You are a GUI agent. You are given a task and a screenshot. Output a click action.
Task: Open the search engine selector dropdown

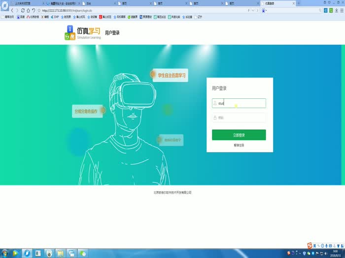267,10
